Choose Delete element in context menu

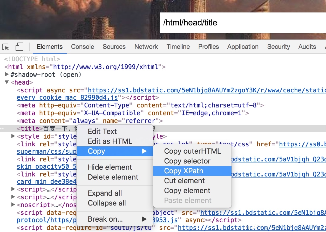pyautogui.click(x=115, y=177)
